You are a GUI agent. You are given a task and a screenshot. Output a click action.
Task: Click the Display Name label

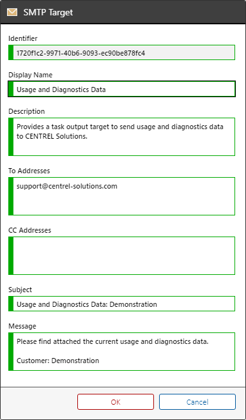pos(31,75)
